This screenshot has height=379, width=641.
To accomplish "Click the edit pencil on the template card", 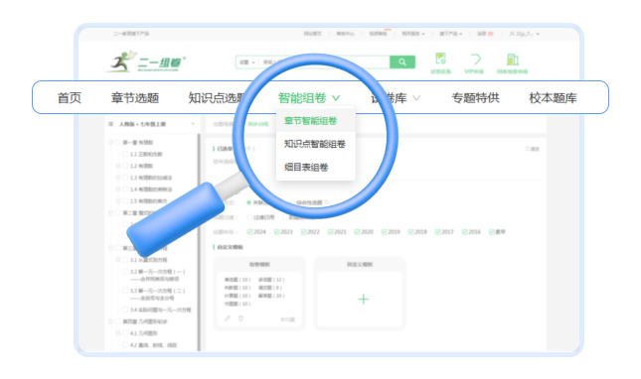I will (228, 318).
